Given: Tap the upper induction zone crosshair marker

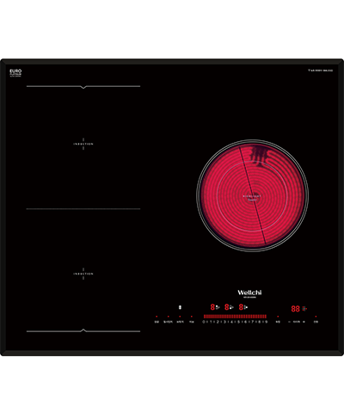Looking at the screenshot, I should tap(83, 144).
